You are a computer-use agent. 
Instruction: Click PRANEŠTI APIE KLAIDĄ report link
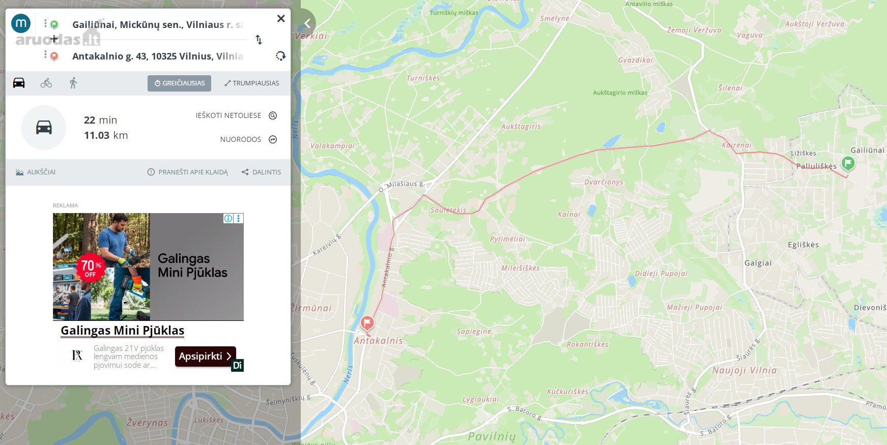(x=188, y=172)
